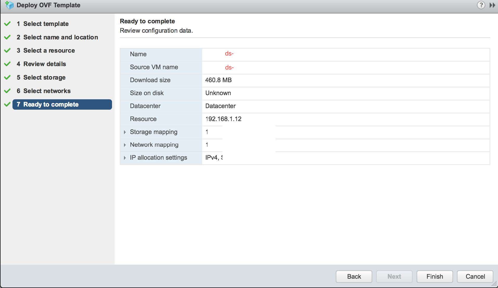
Task: Open step 5 Select storage
Action: [44, 78]
